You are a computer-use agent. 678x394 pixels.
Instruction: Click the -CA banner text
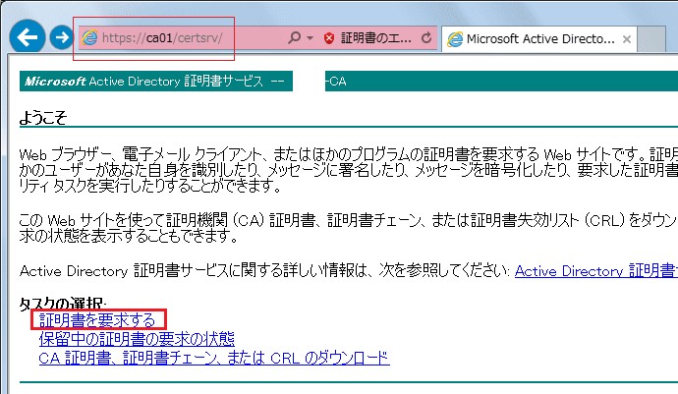[335, 82]
